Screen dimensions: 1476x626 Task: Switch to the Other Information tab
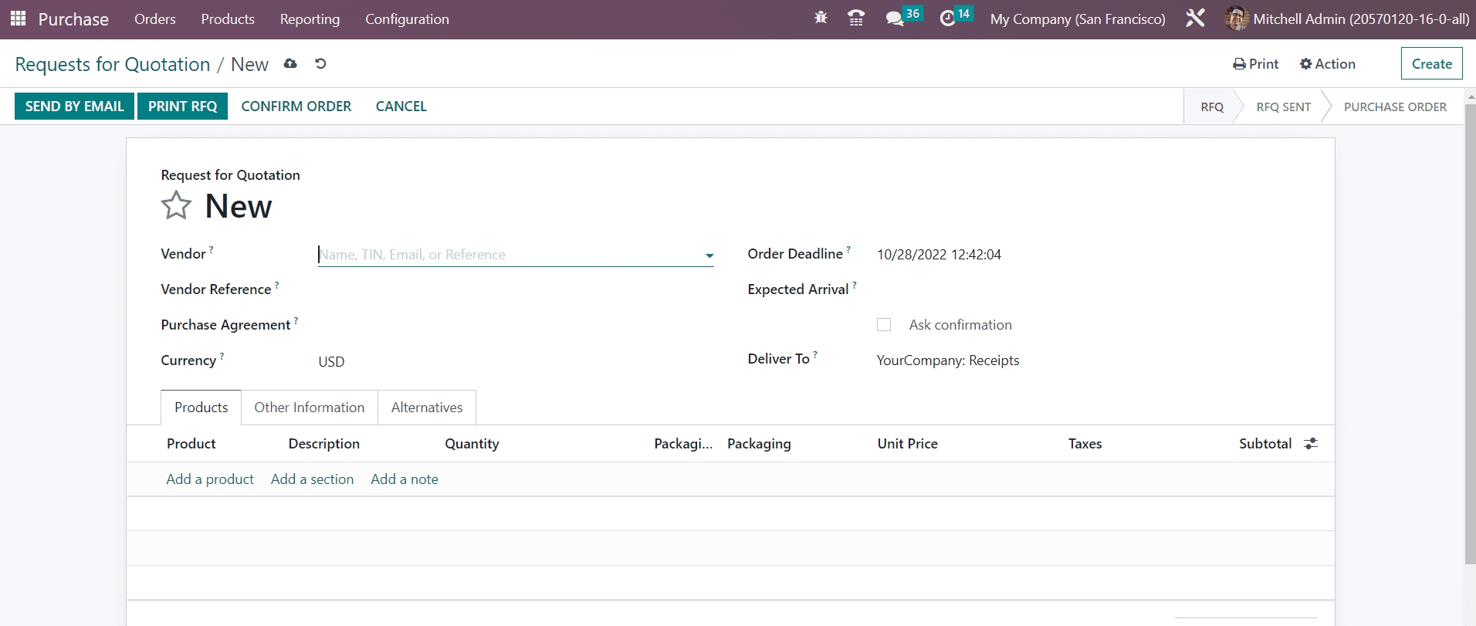point(309,408)
